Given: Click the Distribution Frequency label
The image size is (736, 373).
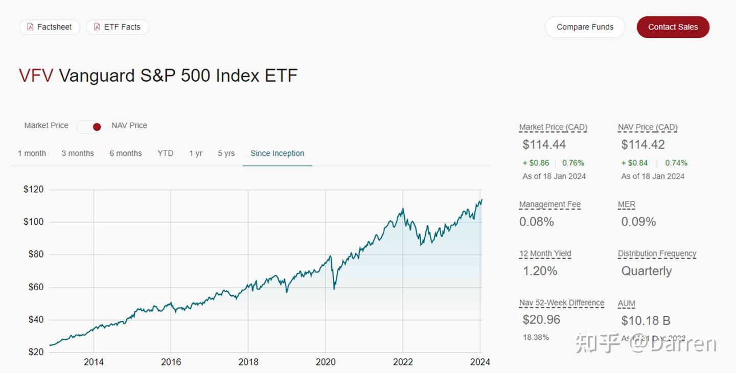Looking at the screenshot, I should [x=657, y=253].
